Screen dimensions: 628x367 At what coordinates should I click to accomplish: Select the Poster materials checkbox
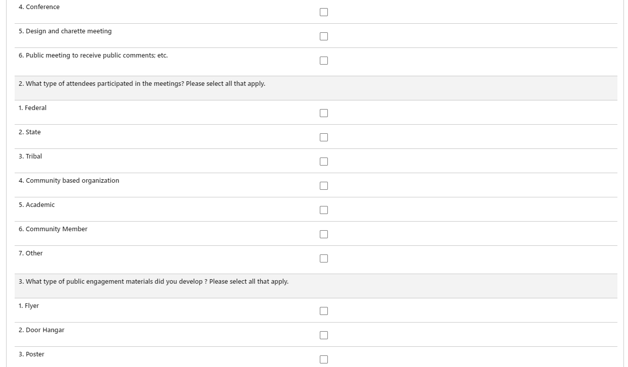point(324,359)
